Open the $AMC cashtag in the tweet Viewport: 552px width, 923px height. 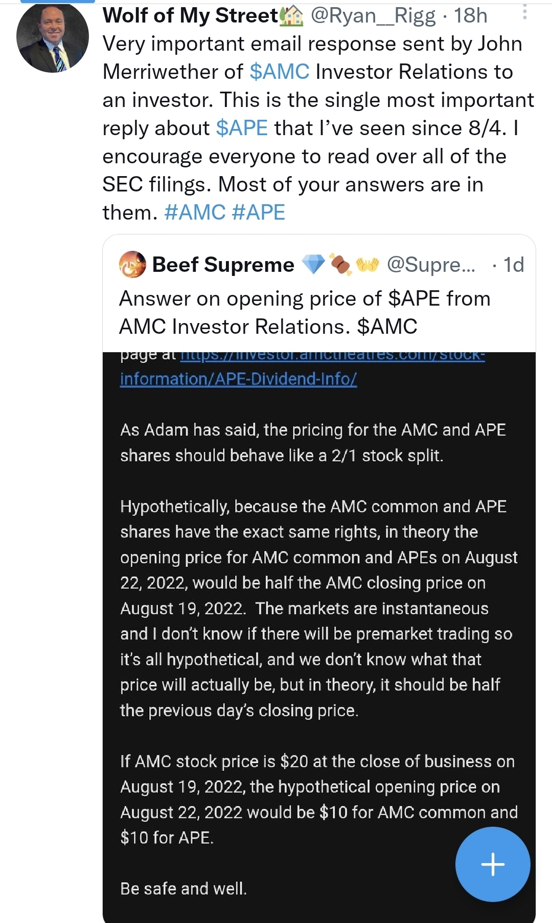(x=280, y=72)
